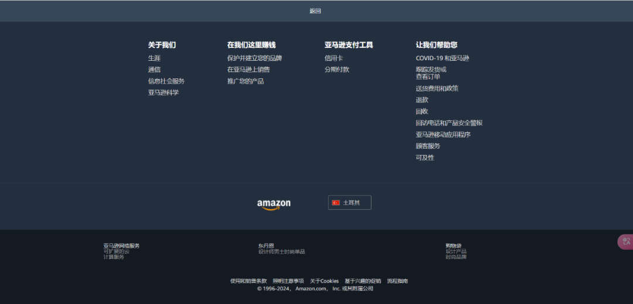633x304 pixels.
Task: Open COVID-19 和亚马逊 link
Action: [443, 58]
